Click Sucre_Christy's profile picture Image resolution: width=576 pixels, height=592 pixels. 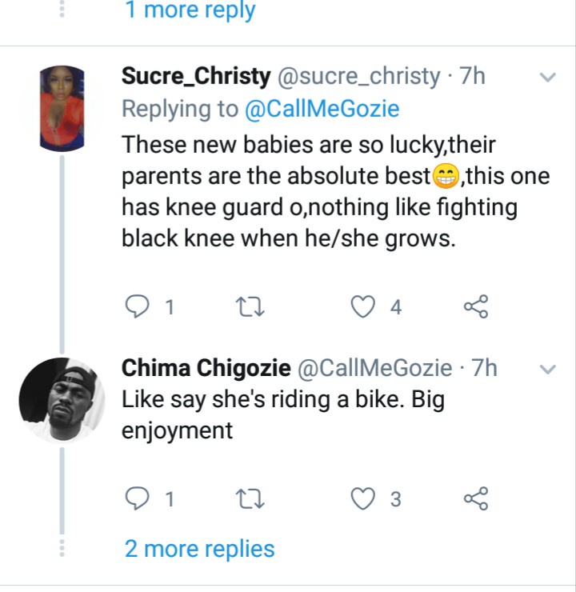62,107
